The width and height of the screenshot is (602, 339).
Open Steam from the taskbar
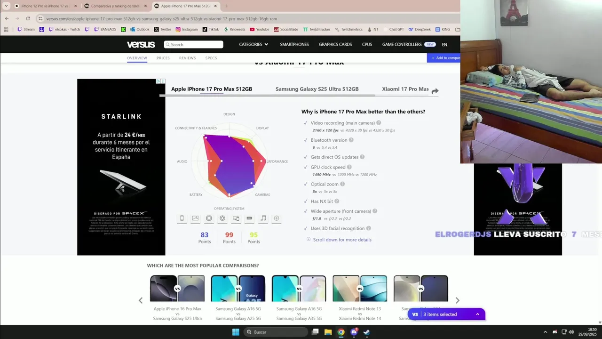(366, 332)
